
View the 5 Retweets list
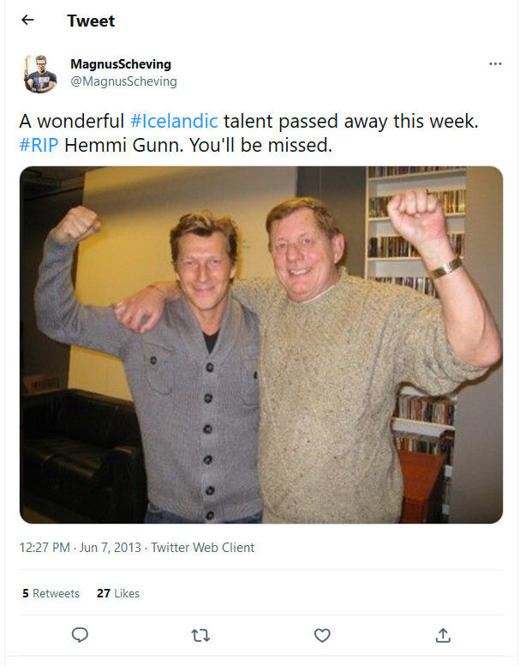pyautogui.click(x=51, y=593)
